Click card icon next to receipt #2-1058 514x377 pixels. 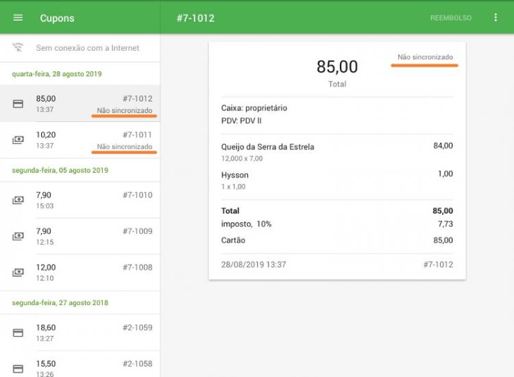tap(18, 368)
